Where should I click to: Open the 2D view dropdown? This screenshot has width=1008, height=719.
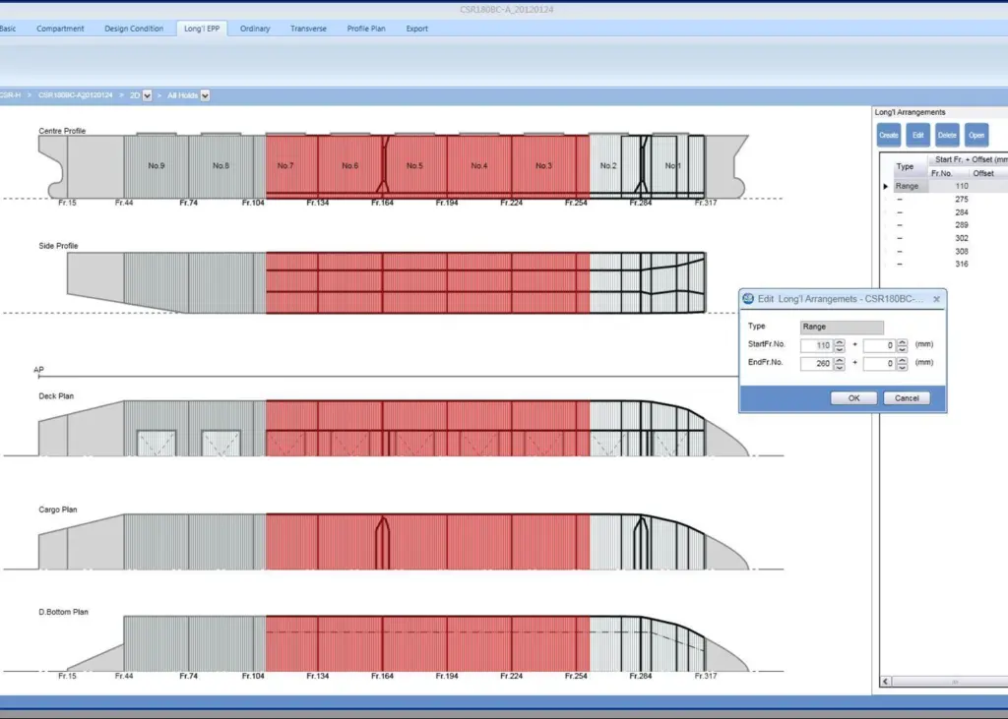coord(148,95)
